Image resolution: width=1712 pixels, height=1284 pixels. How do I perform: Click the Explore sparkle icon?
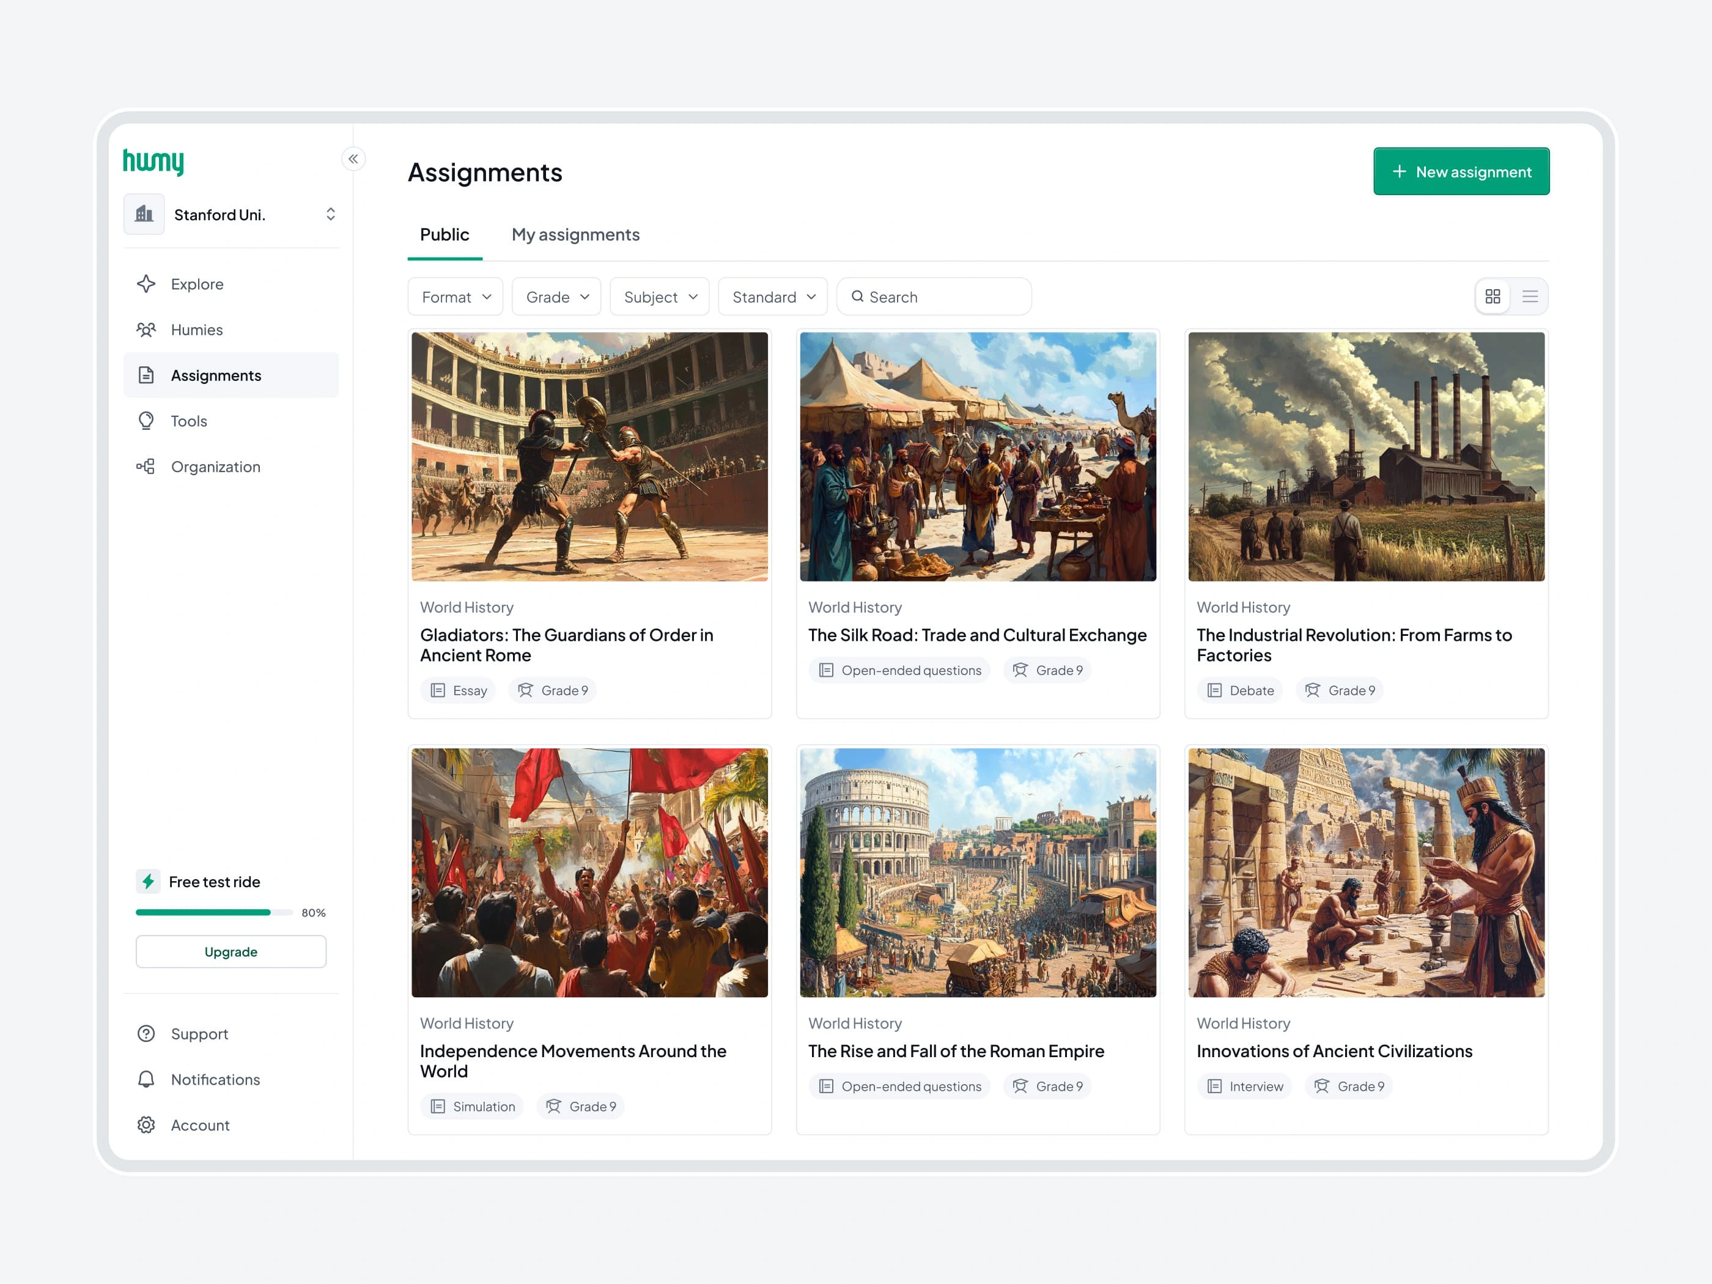pyautogui.click(x=146, y=284)
